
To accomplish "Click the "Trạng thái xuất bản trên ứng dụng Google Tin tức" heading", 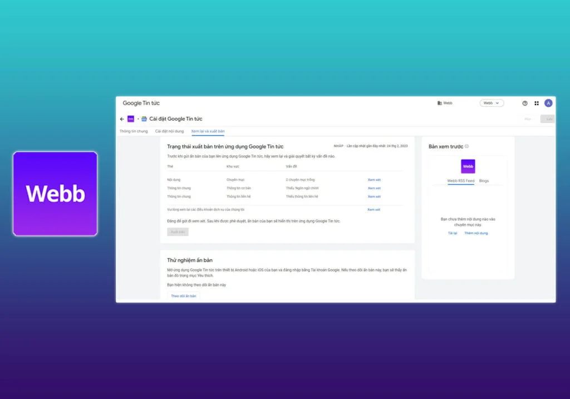I will (x=225, y=146).
